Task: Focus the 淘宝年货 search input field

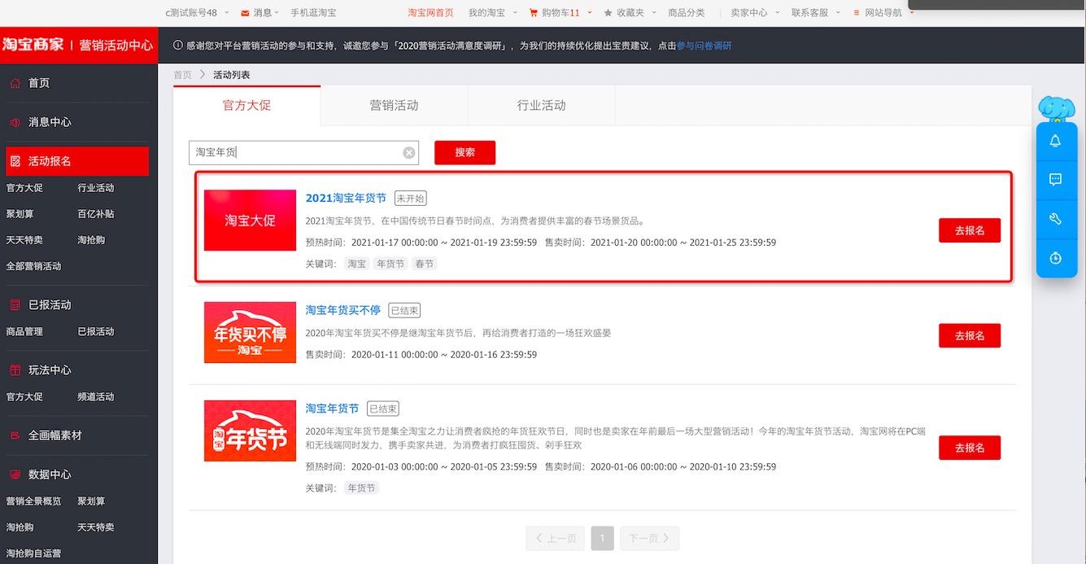Action: (303, 153)
